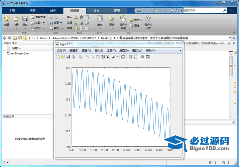Screen dimensions: 239x167
Task: Open the brush color dropdown arrow
Action: pyautogui.click(x=118, y=57)
